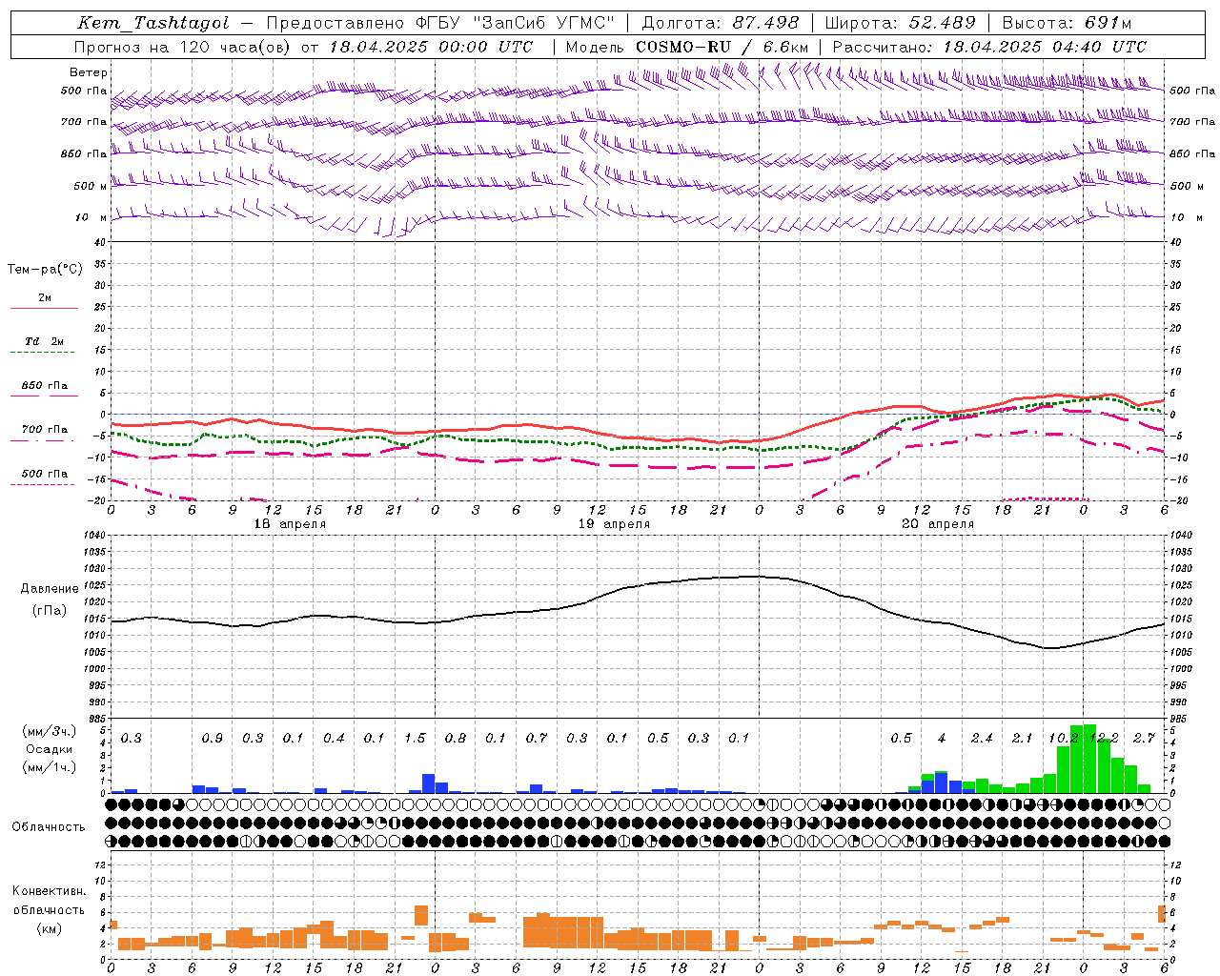Screen dimensions: 1220x976
Task: Click the Облачность cloud cover label
Action: pos(49,827)
